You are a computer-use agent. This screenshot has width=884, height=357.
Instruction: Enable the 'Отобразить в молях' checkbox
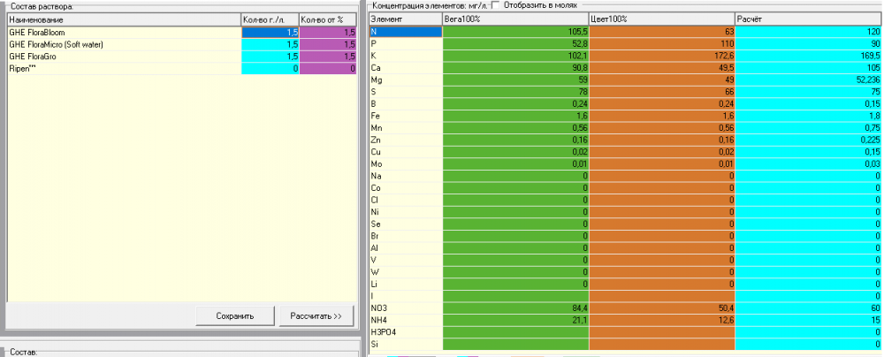pos(496,5)
